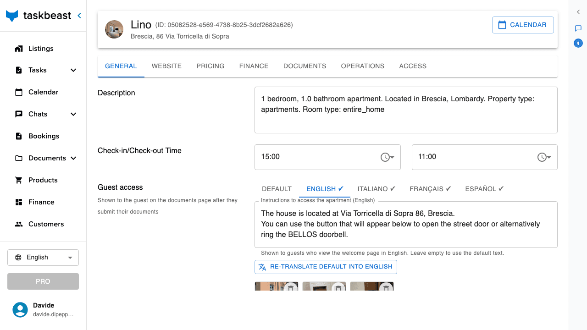Click the Documents folder icon
Image resolution: width=587 pixels, height=330 pixels.
19,158
